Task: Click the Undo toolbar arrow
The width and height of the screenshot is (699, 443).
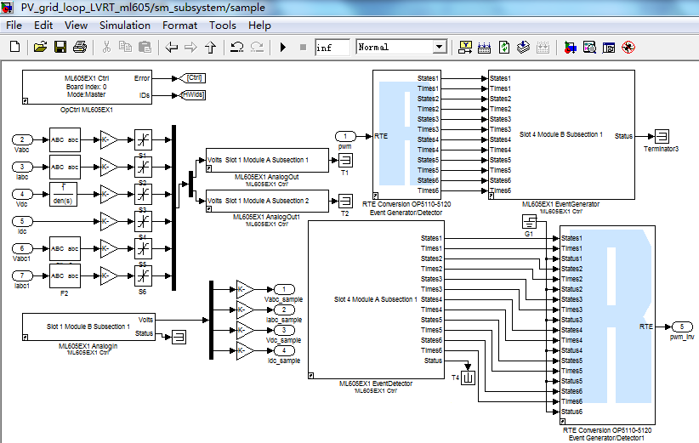Action: pos(236,48)
